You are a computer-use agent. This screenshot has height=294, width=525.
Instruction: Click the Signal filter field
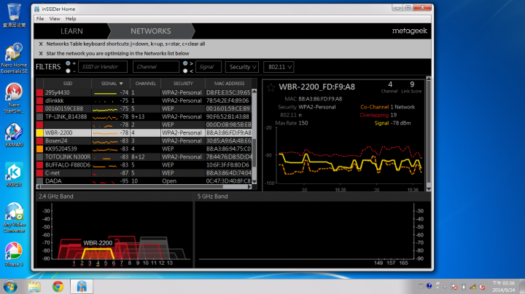pos(209,67)
